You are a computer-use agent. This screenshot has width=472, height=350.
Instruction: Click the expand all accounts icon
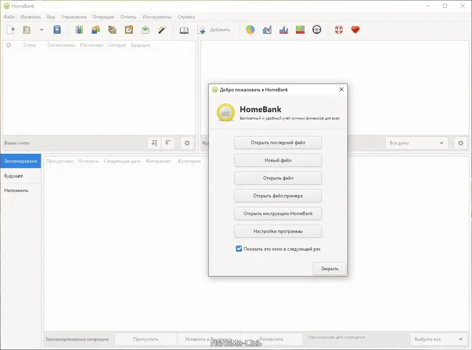click(155, 143)
